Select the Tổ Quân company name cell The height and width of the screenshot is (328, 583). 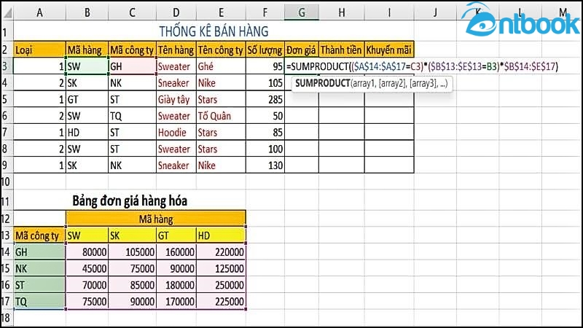(x=219, y=116)
